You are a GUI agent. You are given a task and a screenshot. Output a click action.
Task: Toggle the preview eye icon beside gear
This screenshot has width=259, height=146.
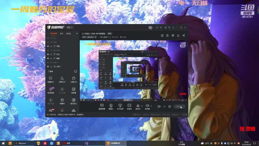coord(164,106)
